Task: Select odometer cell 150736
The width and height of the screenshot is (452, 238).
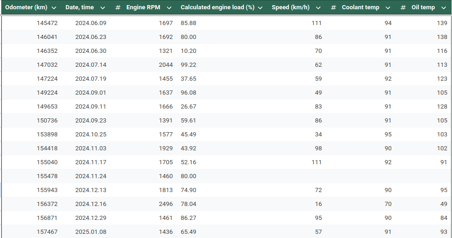Action: tap(47, 120)
